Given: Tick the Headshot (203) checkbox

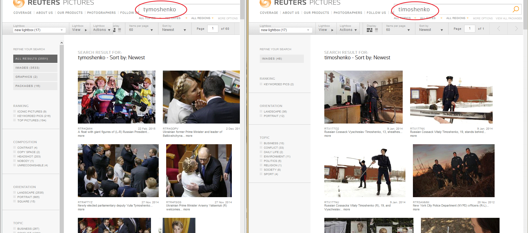Looking at the screenshot, I should (x=15, y=156).
